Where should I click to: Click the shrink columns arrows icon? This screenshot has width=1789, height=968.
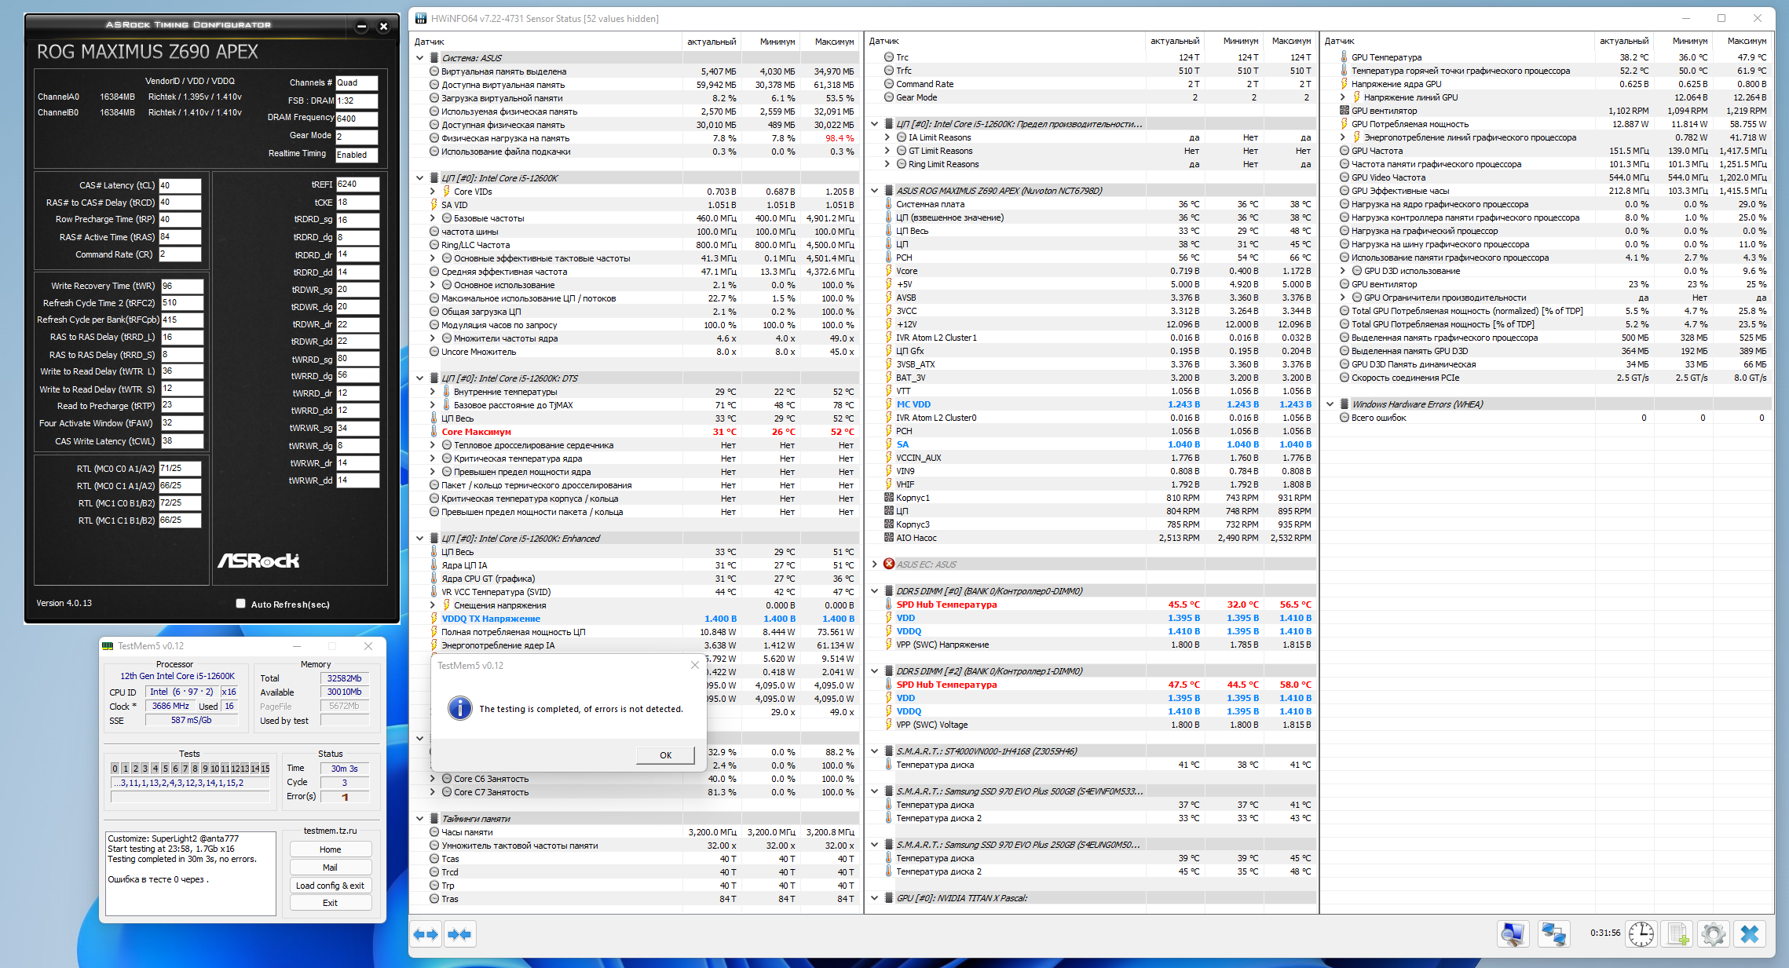pos(459,934)
